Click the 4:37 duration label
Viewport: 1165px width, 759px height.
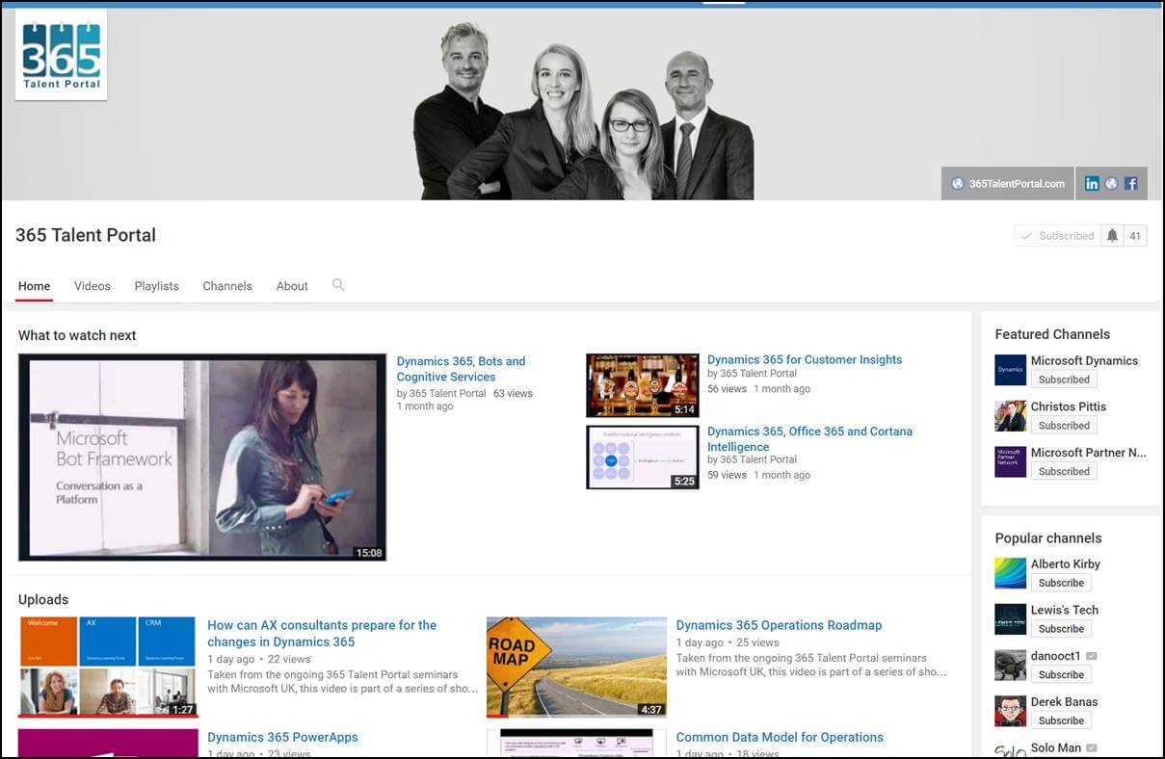tap(651, 710)
